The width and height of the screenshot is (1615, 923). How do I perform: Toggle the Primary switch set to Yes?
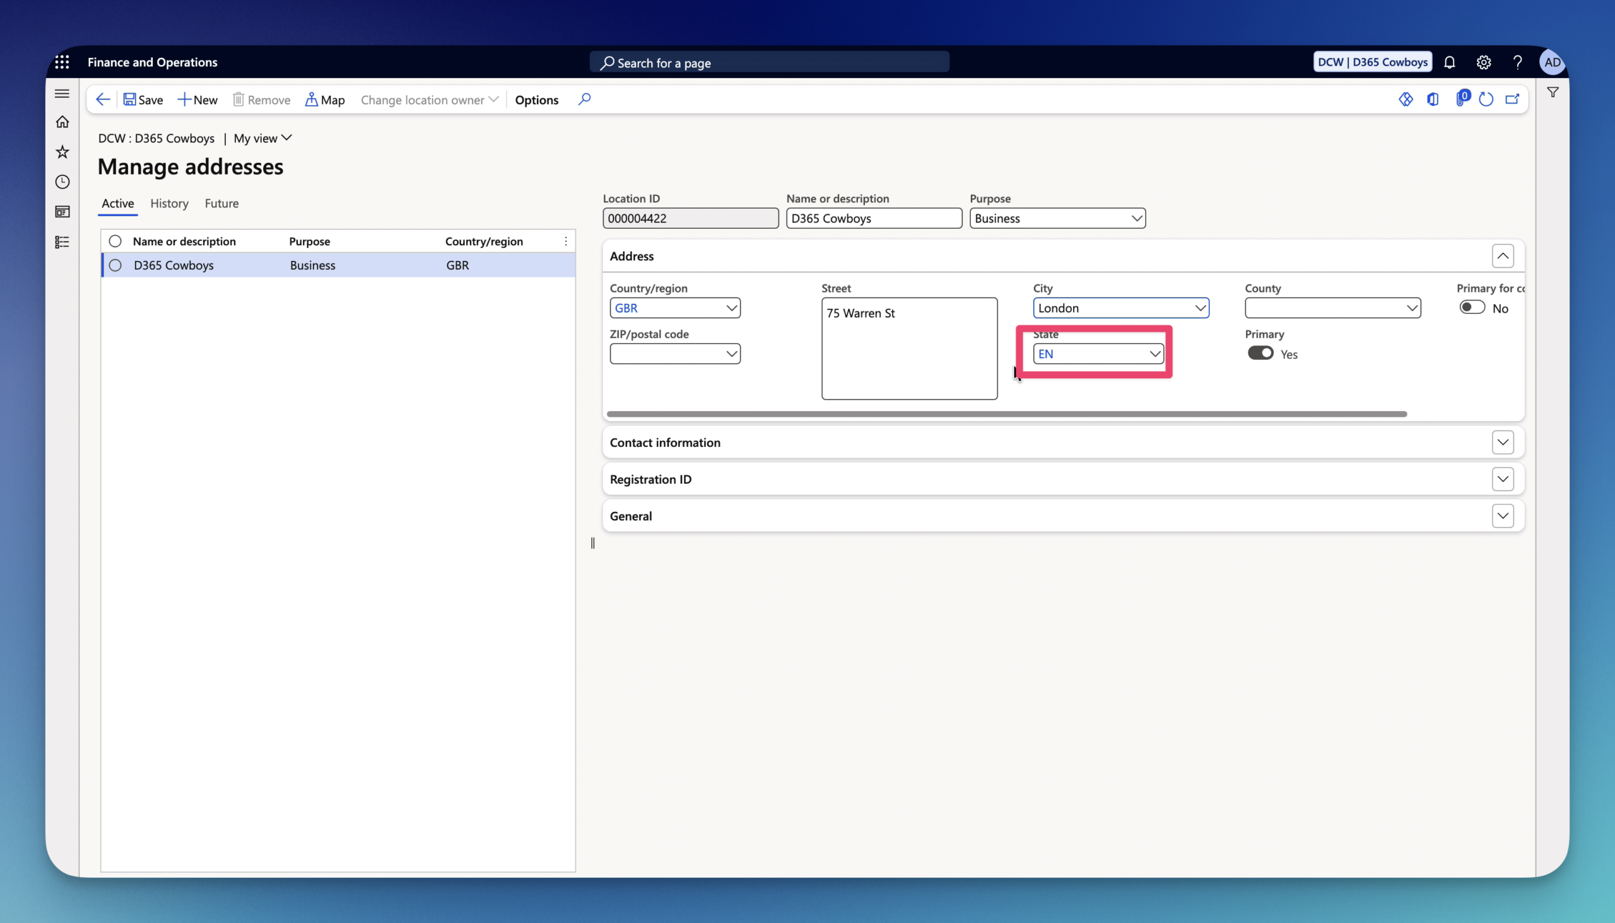pos(1260,353)
